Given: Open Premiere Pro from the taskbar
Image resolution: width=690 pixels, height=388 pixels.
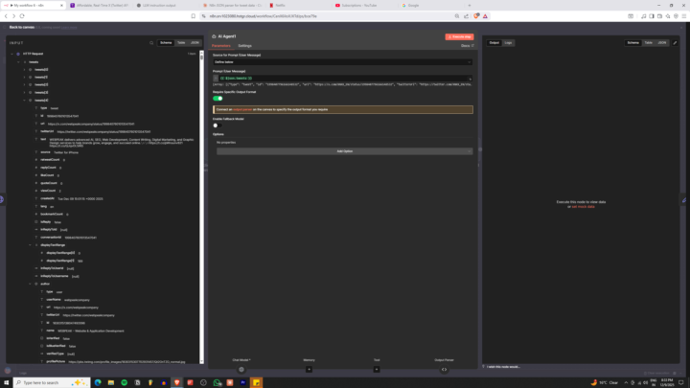Looking at the screenshot, I should point(242,382).
